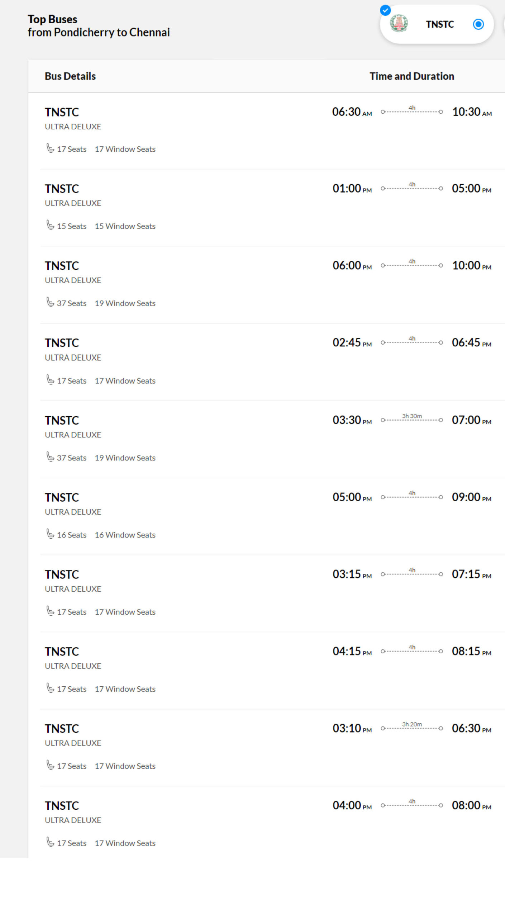Click the seat icon on the 05:00 PM bus

pyautogui.click(x=50, y=534)
